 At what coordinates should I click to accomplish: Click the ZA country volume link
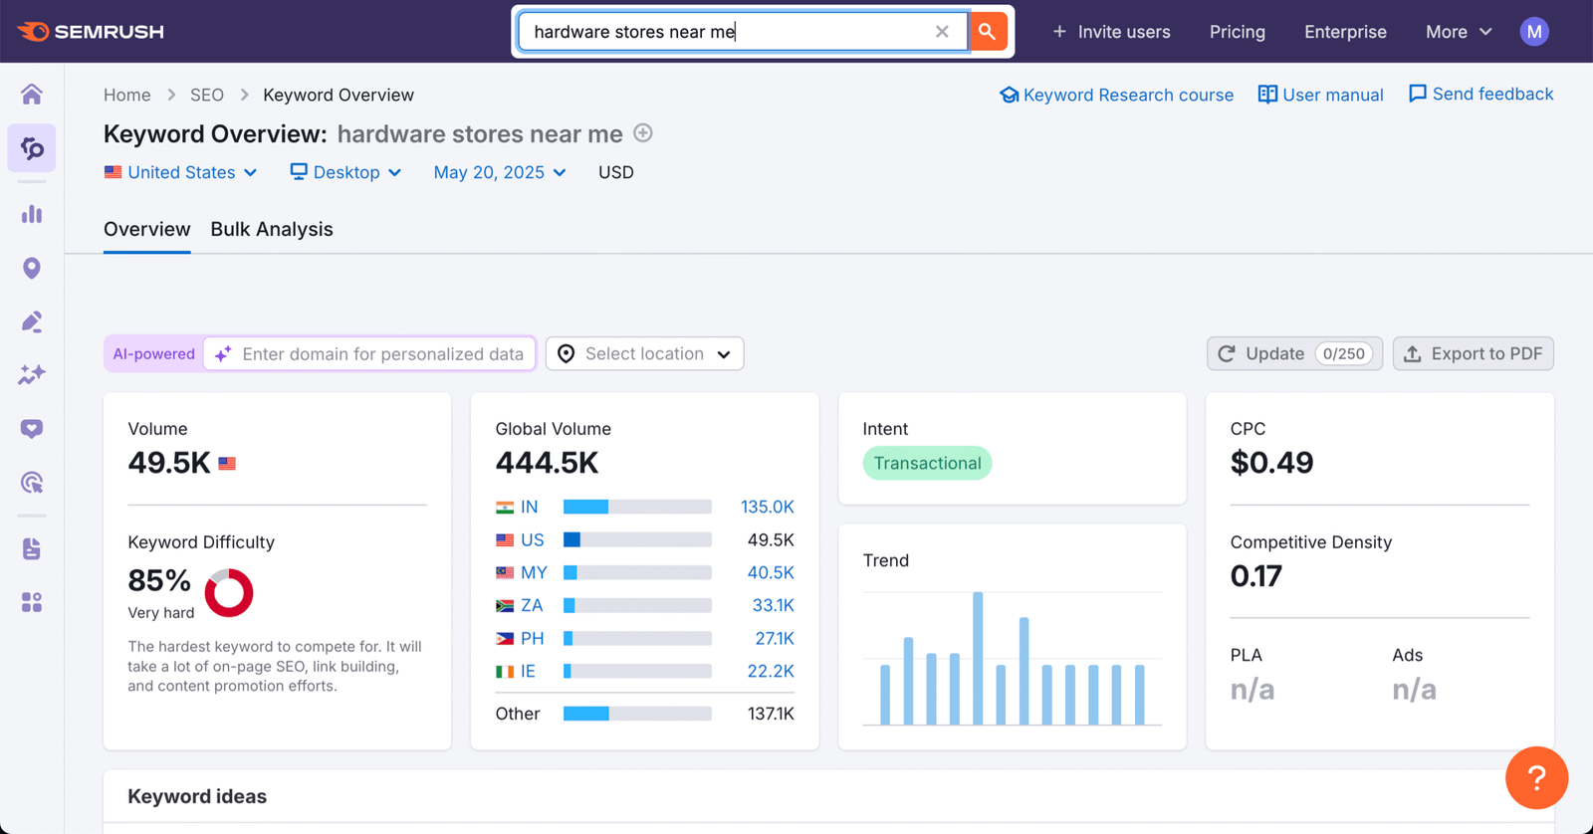tap(532, 605)
